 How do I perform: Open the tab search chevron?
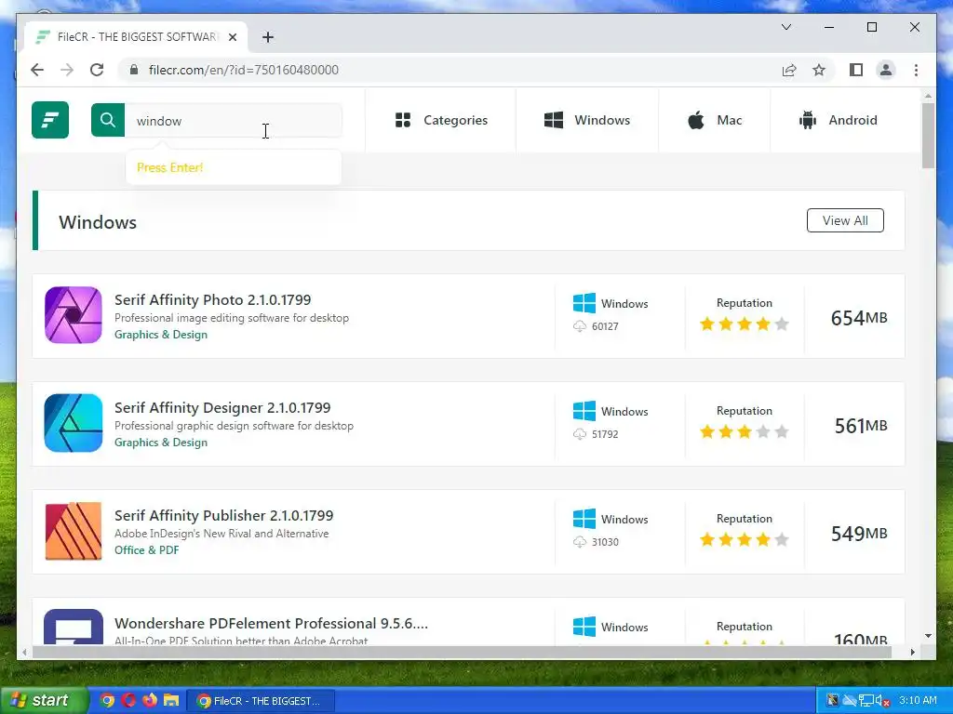(x=785, y=27)
